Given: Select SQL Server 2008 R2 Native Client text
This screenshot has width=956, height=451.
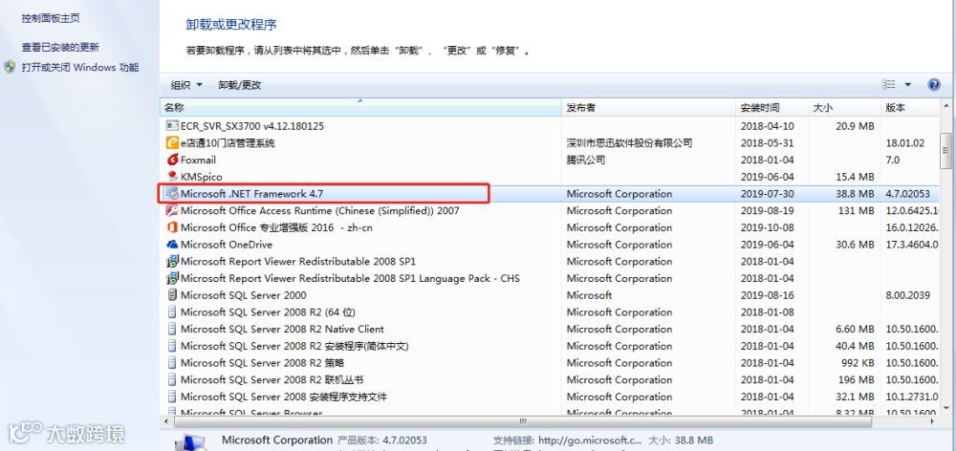Looking at the screenshot, I should click(x=282, y=329).
